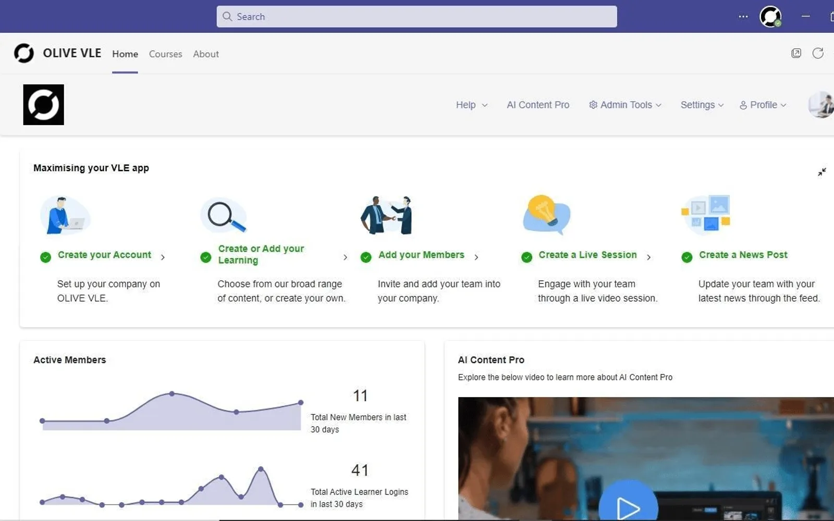Open the Add your Members link

(x=421, y=255)
